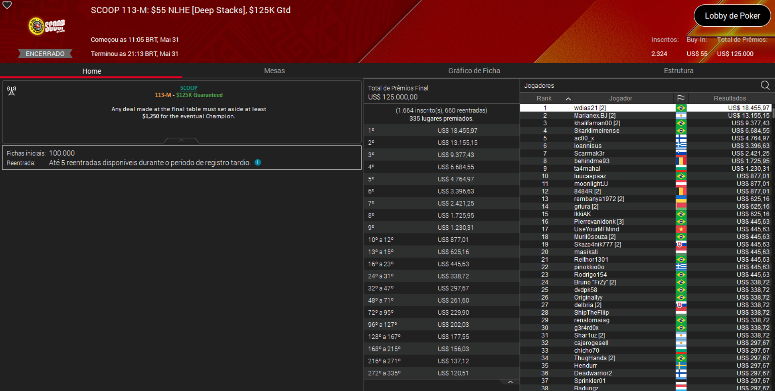This screenshot has width=775, height=391.
Task: Click the Fichas iniciais 100.000 value
Action: [62, 153]
